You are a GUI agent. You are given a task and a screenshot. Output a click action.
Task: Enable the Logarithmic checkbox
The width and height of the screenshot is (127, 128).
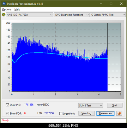pos(61,113)
